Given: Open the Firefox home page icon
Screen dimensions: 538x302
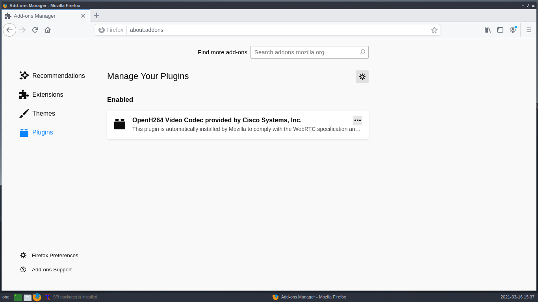Looking at the screenshot, I should click(48, 30).
